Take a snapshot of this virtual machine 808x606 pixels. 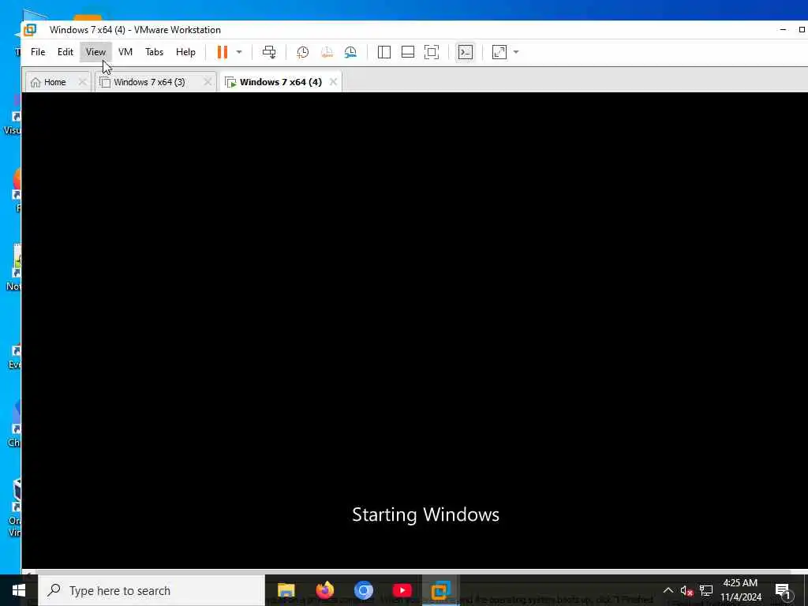(302, 52)
